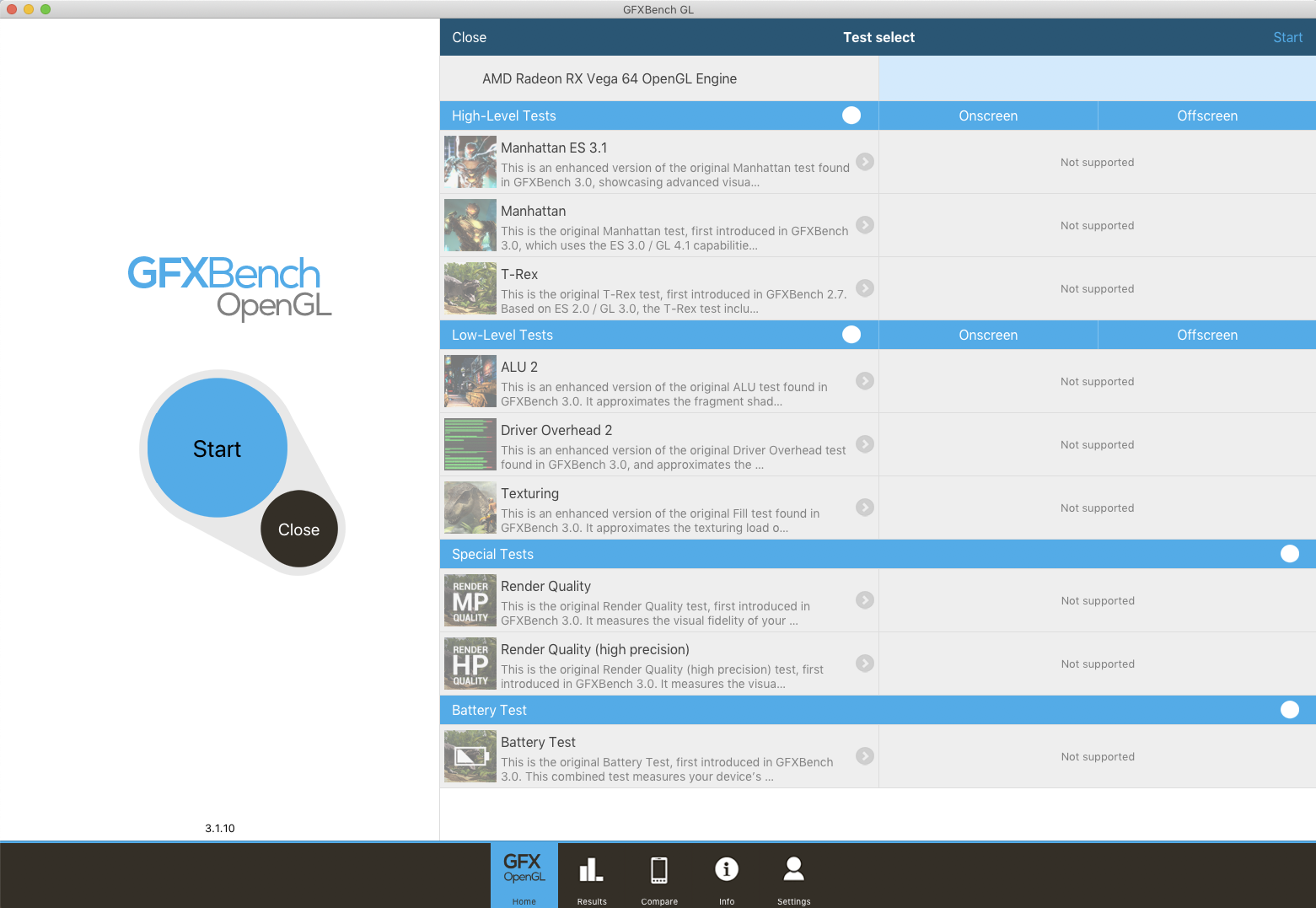
Task: Click Close in the Test select header
Action: click(x=469, y=37)
